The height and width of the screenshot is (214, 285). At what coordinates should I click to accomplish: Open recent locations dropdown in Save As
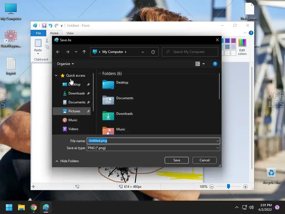76,52
